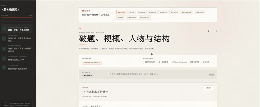The width and height of the screenshot is (260, 107).
Task: Click the checkmark icon beside 分镜六道确认 Gate
Action: 4,58
